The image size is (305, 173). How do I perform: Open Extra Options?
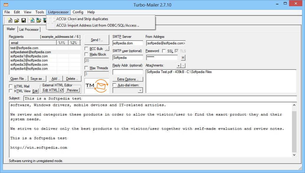pos(128,79)
